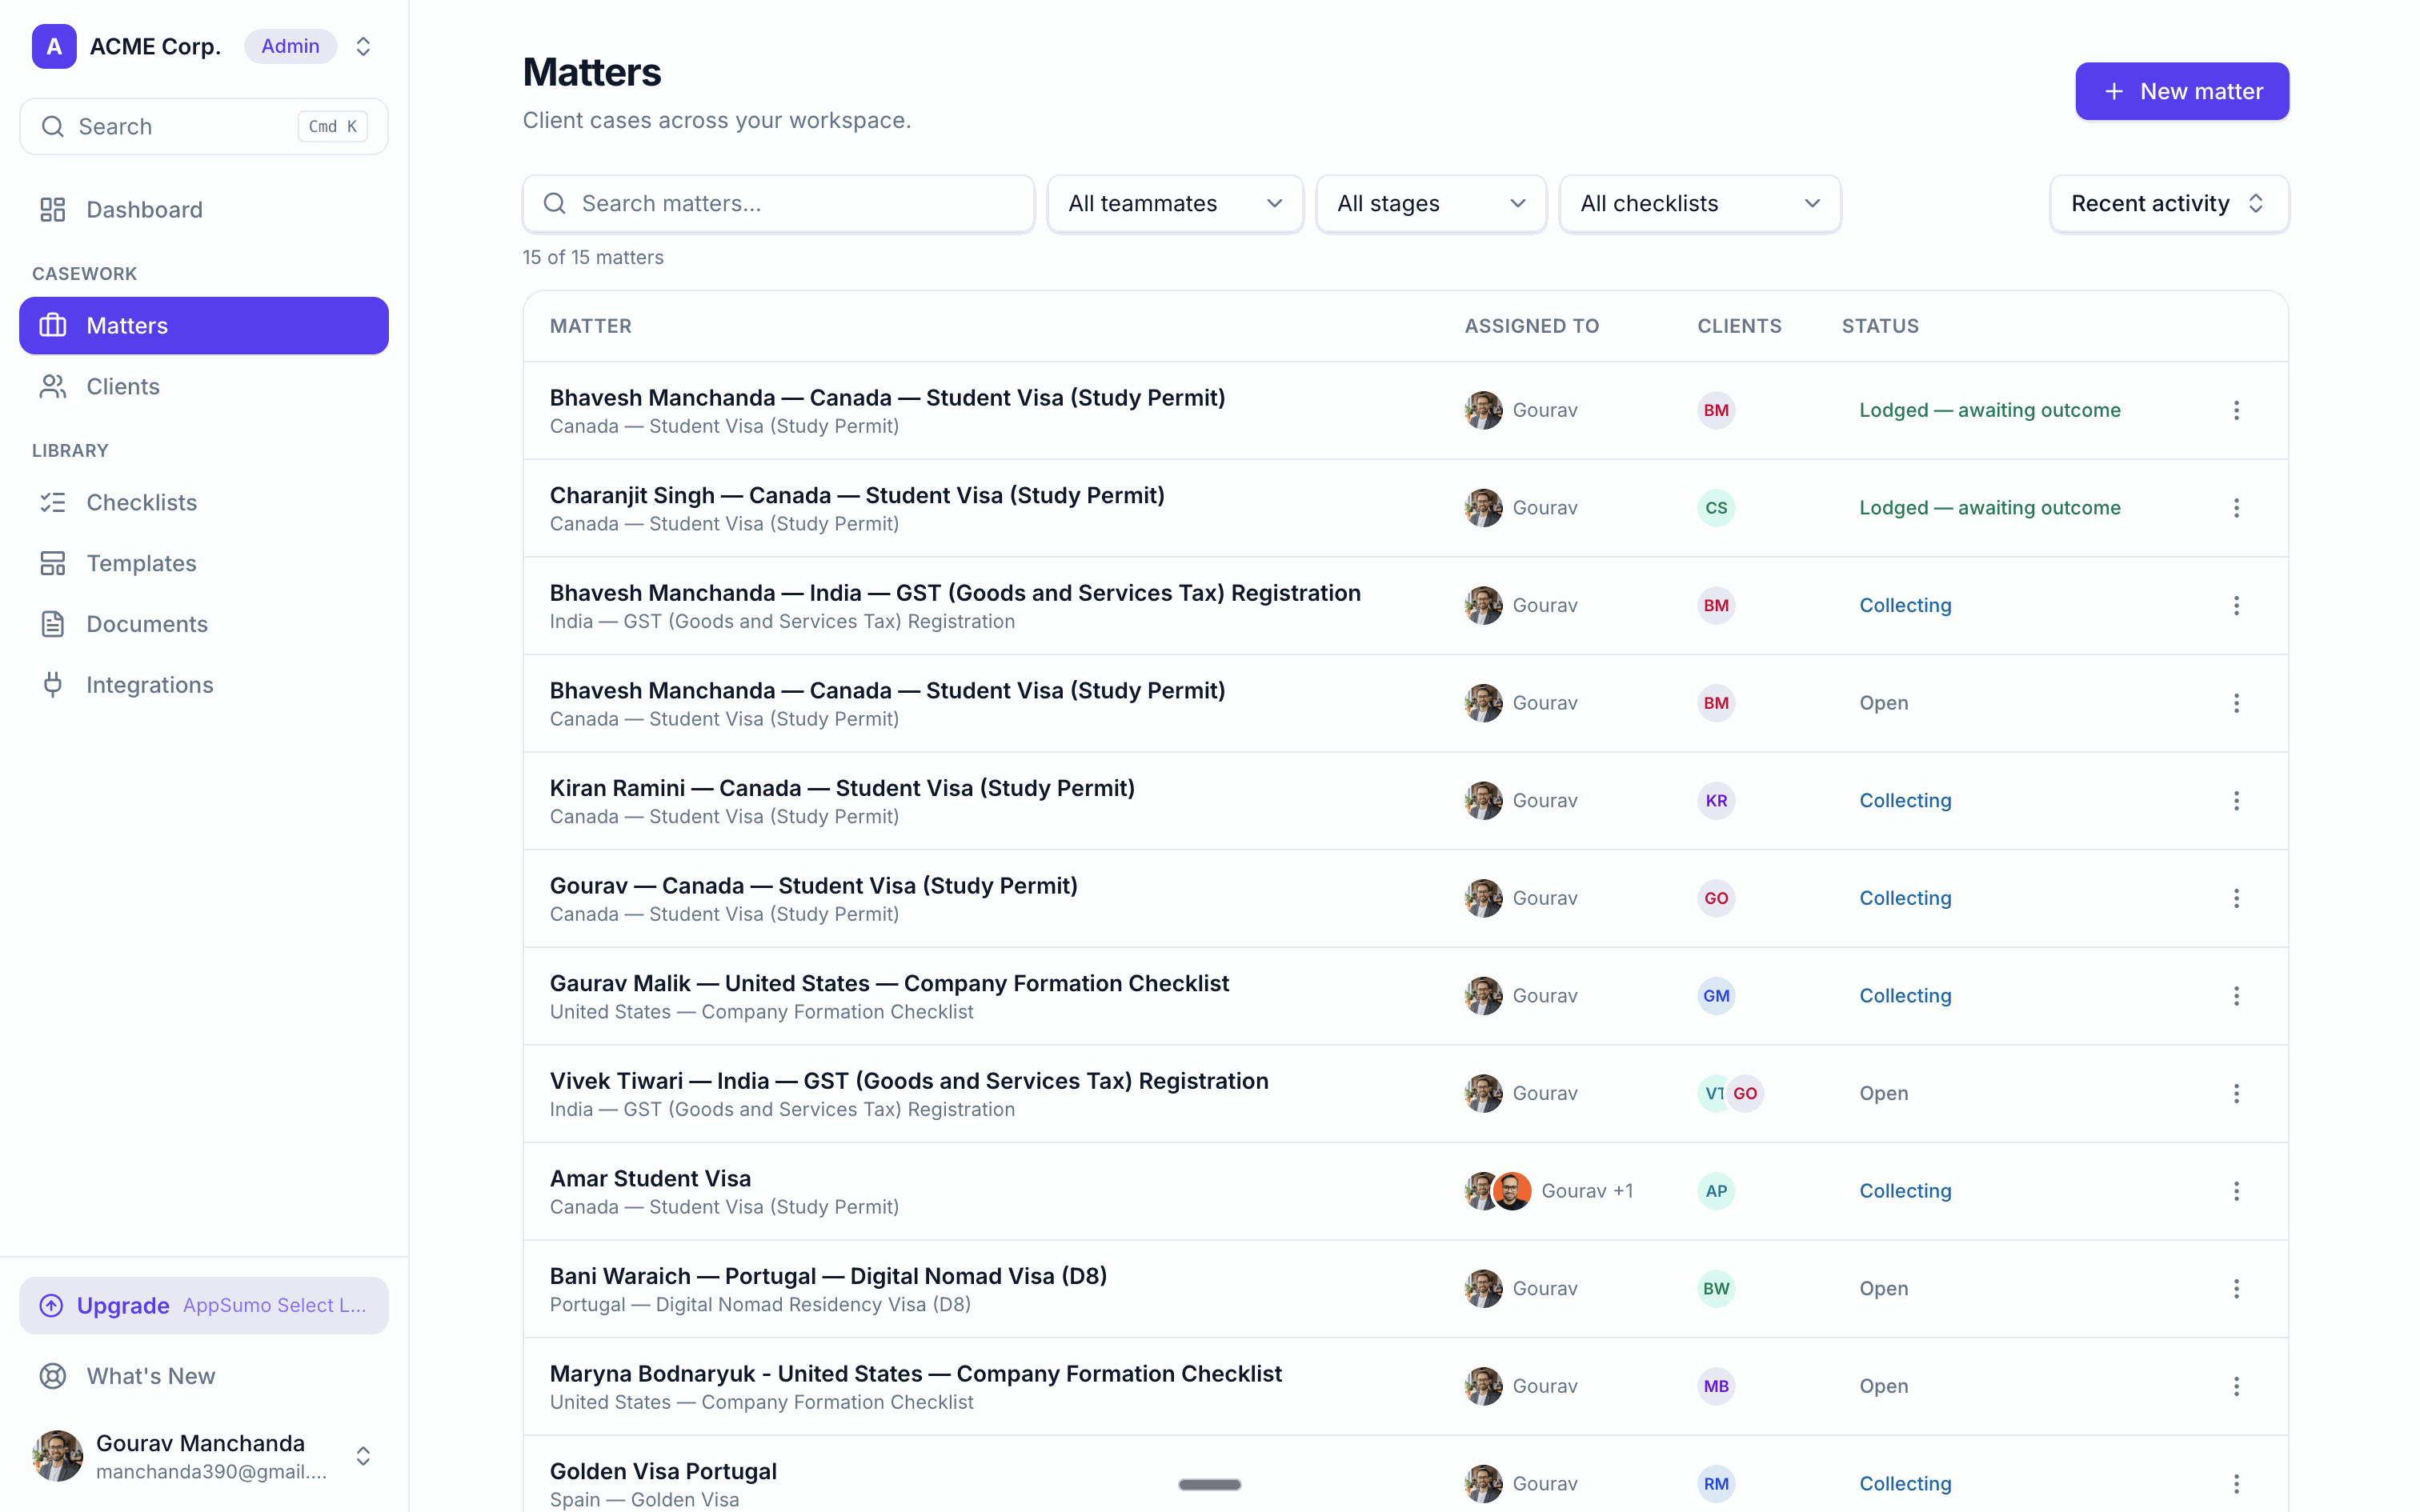2420x1512 pixels.
Task: Open Charanjit Singh Canada Student Visa matter
Action: (857, 495)
